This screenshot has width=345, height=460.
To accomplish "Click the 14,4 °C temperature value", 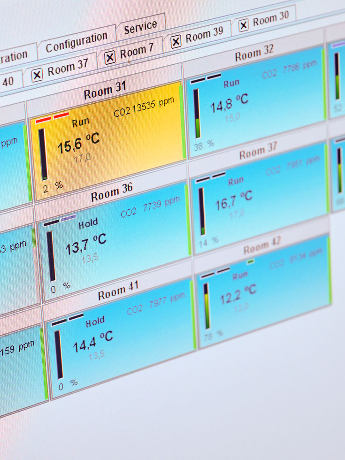I will [x=93, y=342].
